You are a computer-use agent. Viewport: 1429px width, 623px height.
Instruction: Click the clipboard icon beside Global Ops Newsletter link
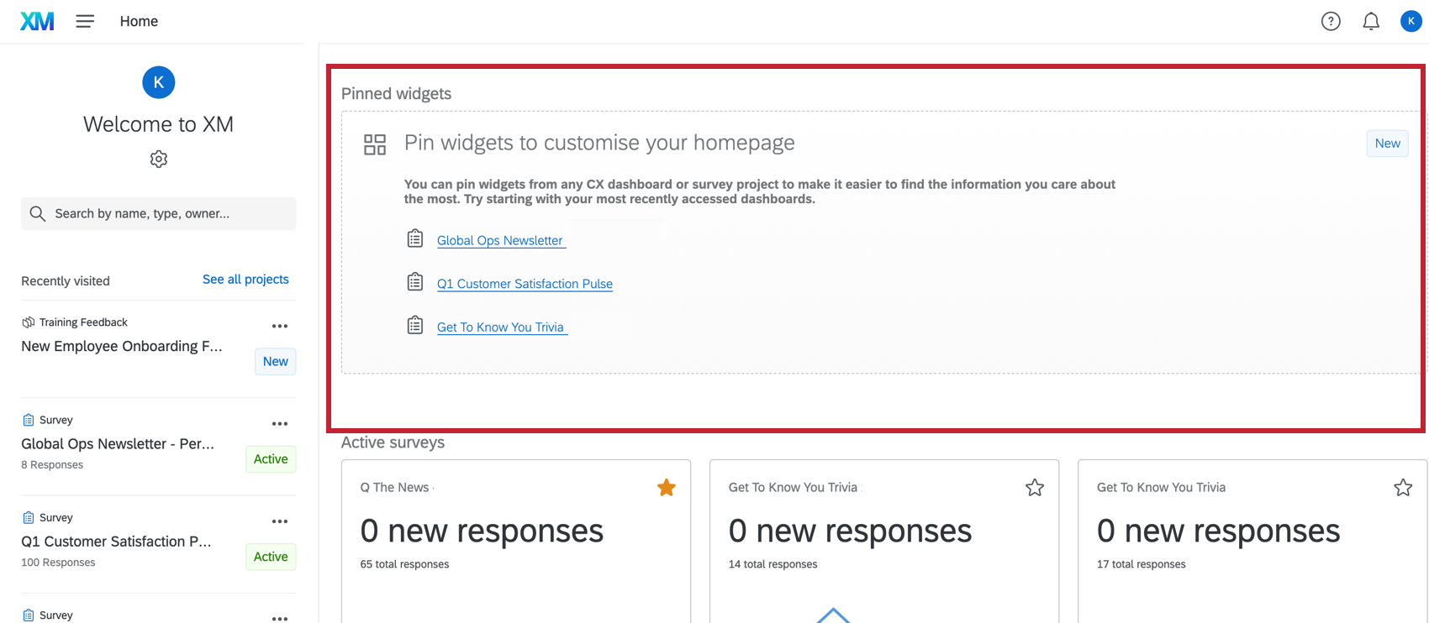click(414, 238)
